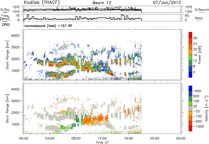Click the '4000' tick on power panel axis
Image resolution: width=209 pixels, height=144 pixels.
[x=15, y=36]
